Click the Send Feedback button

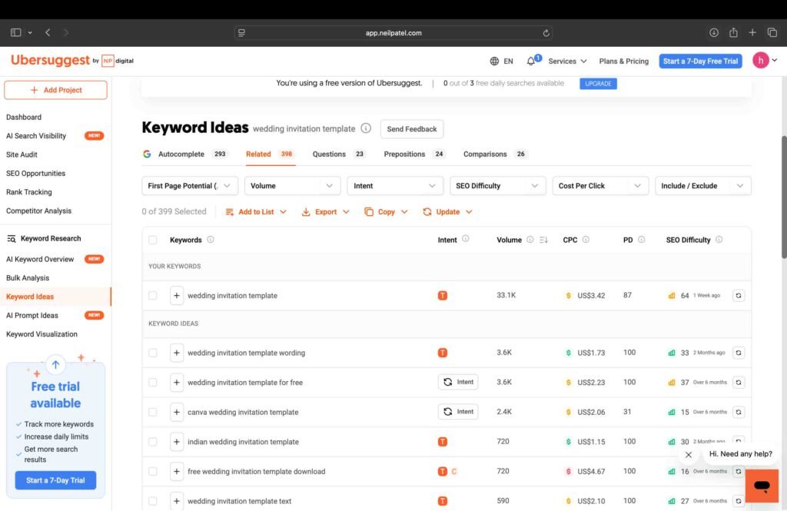pyautogui.click(x=411, y=129)
